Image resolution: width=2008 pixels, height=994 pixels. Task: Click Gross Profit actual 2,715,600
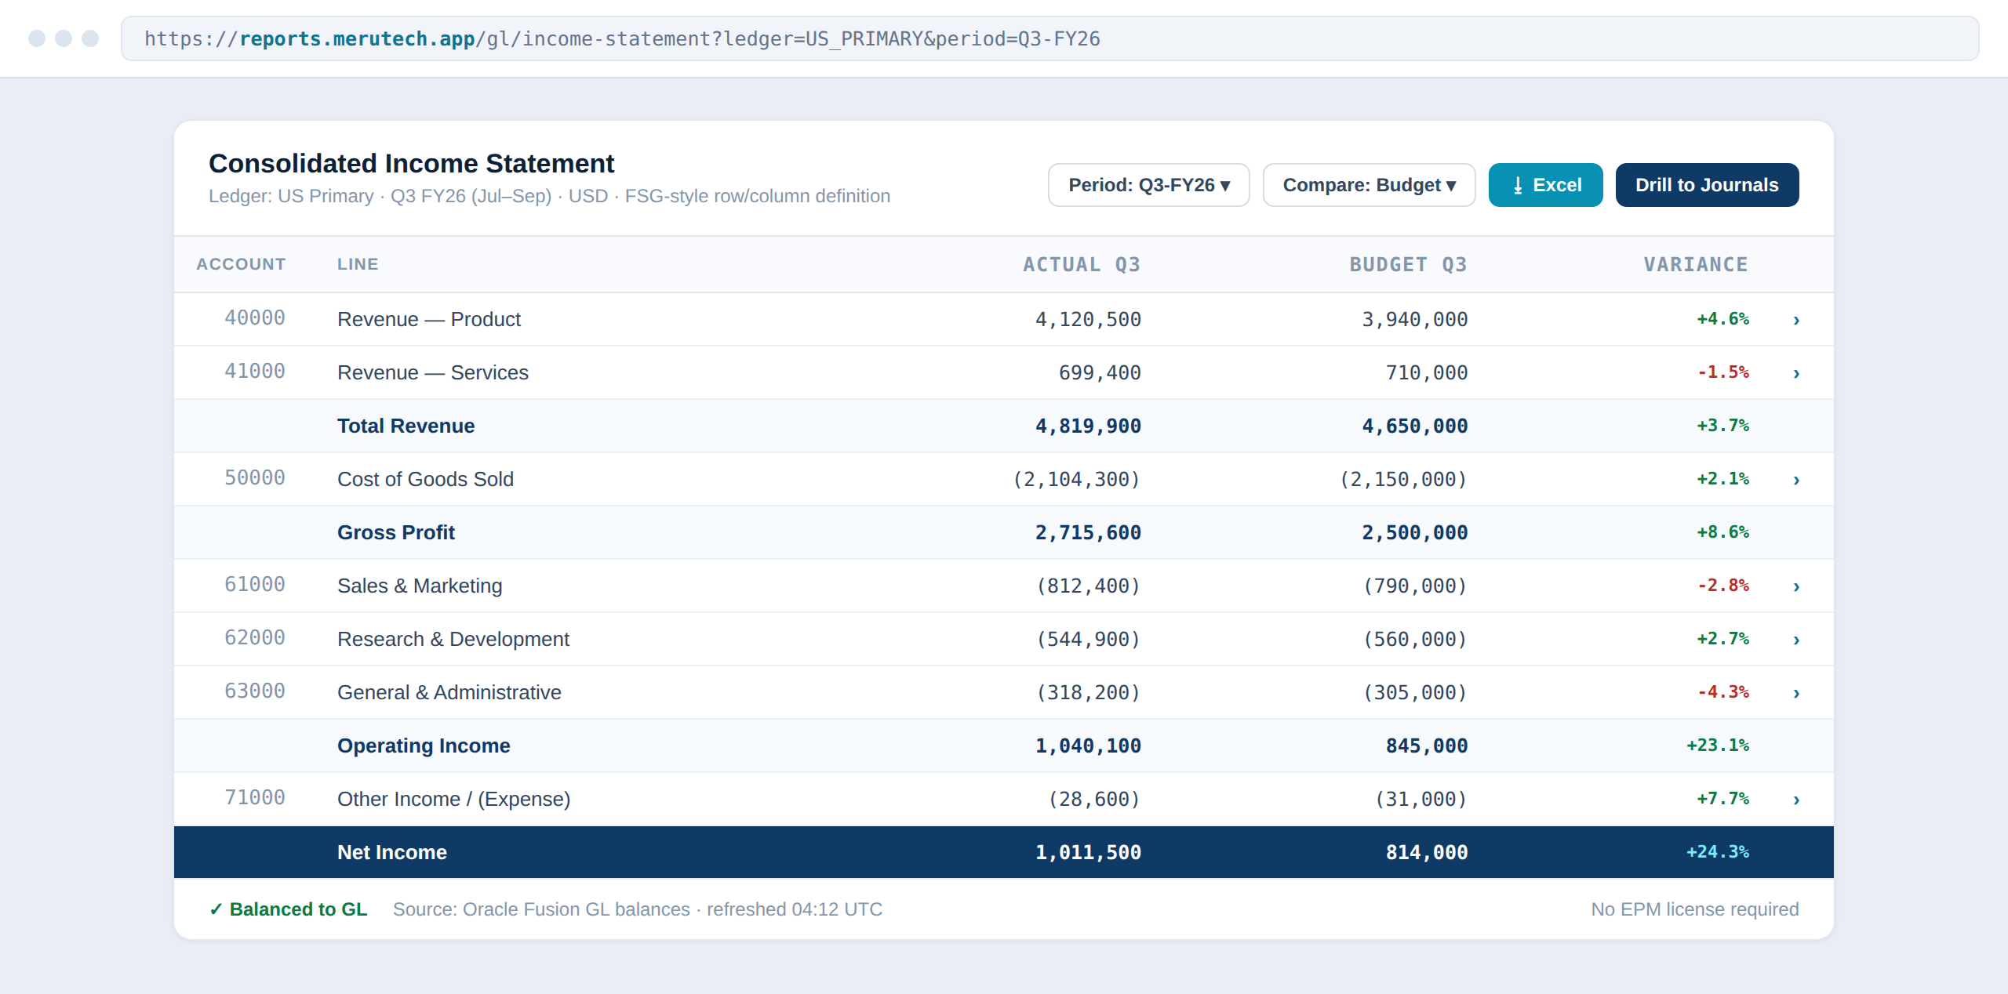1088,532
